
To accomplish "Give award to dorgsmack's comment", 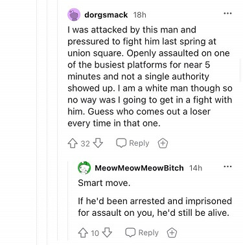I will point(163,143).
